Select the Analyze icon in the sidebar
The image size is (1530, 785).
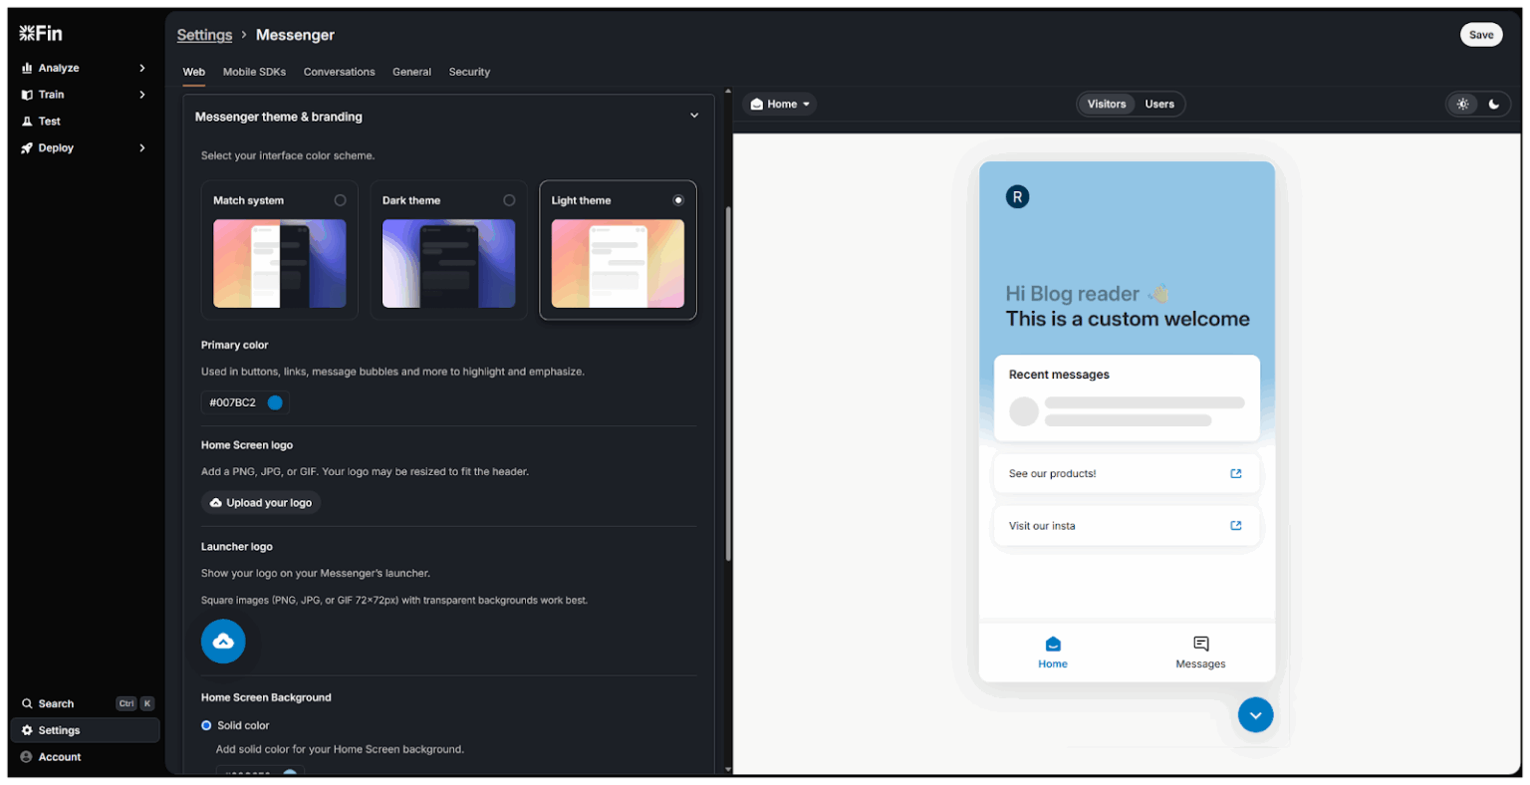click(28, 68)
